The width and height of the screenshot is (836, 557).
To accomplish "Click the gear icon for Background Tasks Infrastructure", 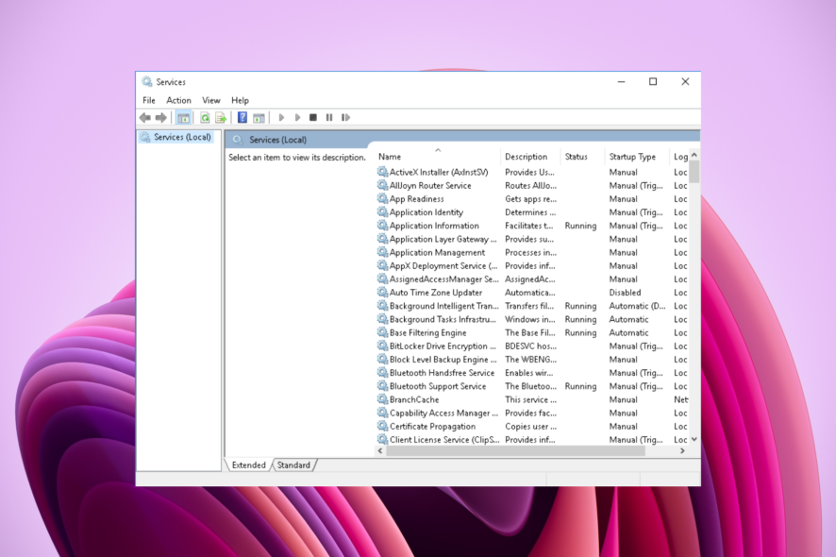I will [382, 319].
